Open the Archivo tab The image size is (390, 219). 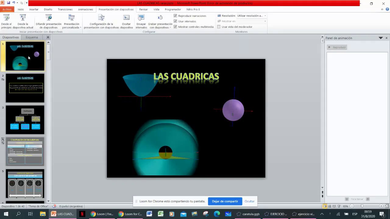pyautogui.click(x=7, y=9)
